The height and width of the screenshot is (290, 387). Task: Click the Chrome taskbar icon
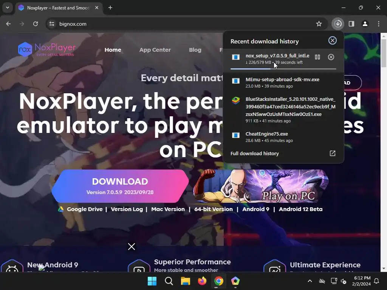click(x=219, y=281)
